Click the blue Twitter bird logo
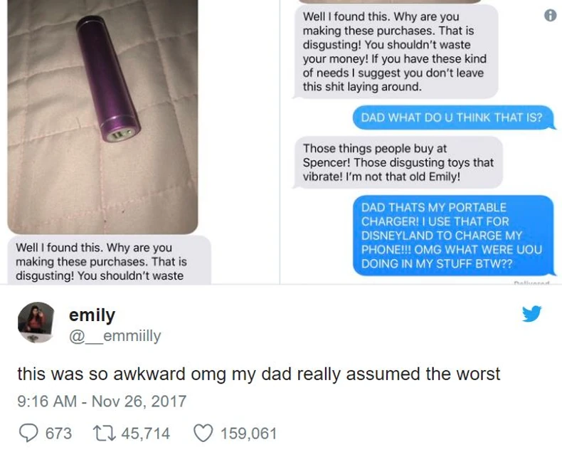The width and height of the screenshot is (562, 457). pos(531,314)
